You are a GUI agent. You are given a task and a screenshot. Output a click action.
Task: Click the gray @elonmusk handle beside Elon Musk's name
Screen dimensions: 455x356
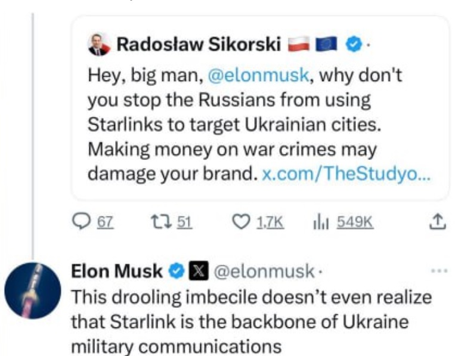pos(262,271)
